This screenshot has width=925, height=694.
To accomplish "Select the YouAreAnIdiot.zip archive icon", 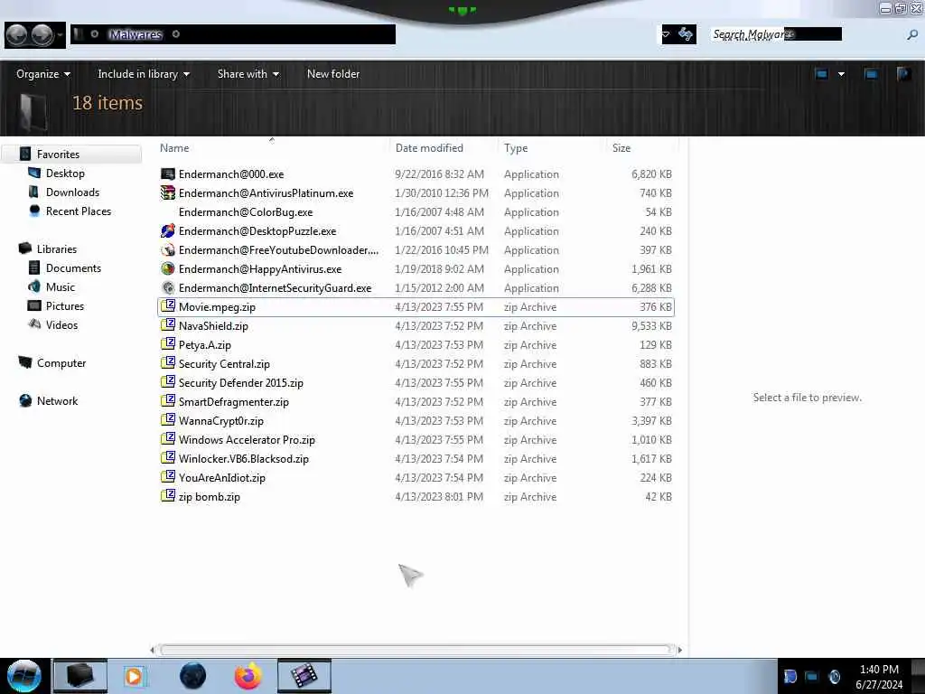I will [168, 477].
